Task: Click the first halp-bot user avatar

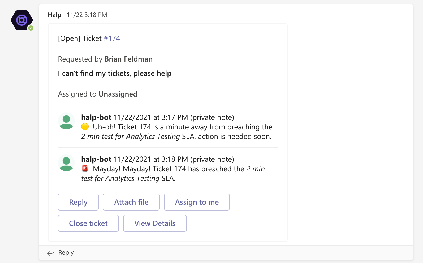Action: pyautogui.click(x=66, y=121)
